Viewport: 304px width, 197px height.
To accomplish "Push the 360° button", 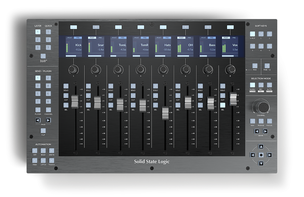I will [43, 56].
